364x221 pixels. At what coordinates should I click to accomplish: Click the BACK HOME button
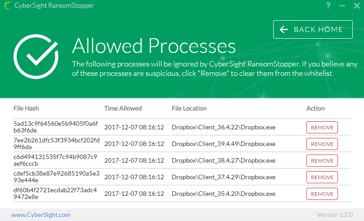[x=313, y=30]
